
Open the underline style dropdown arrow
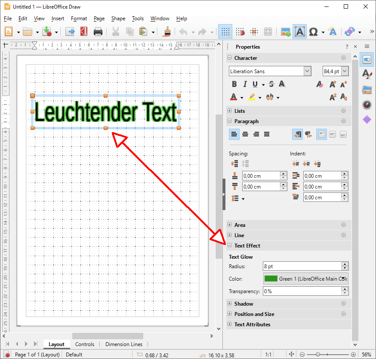point(263,85)
